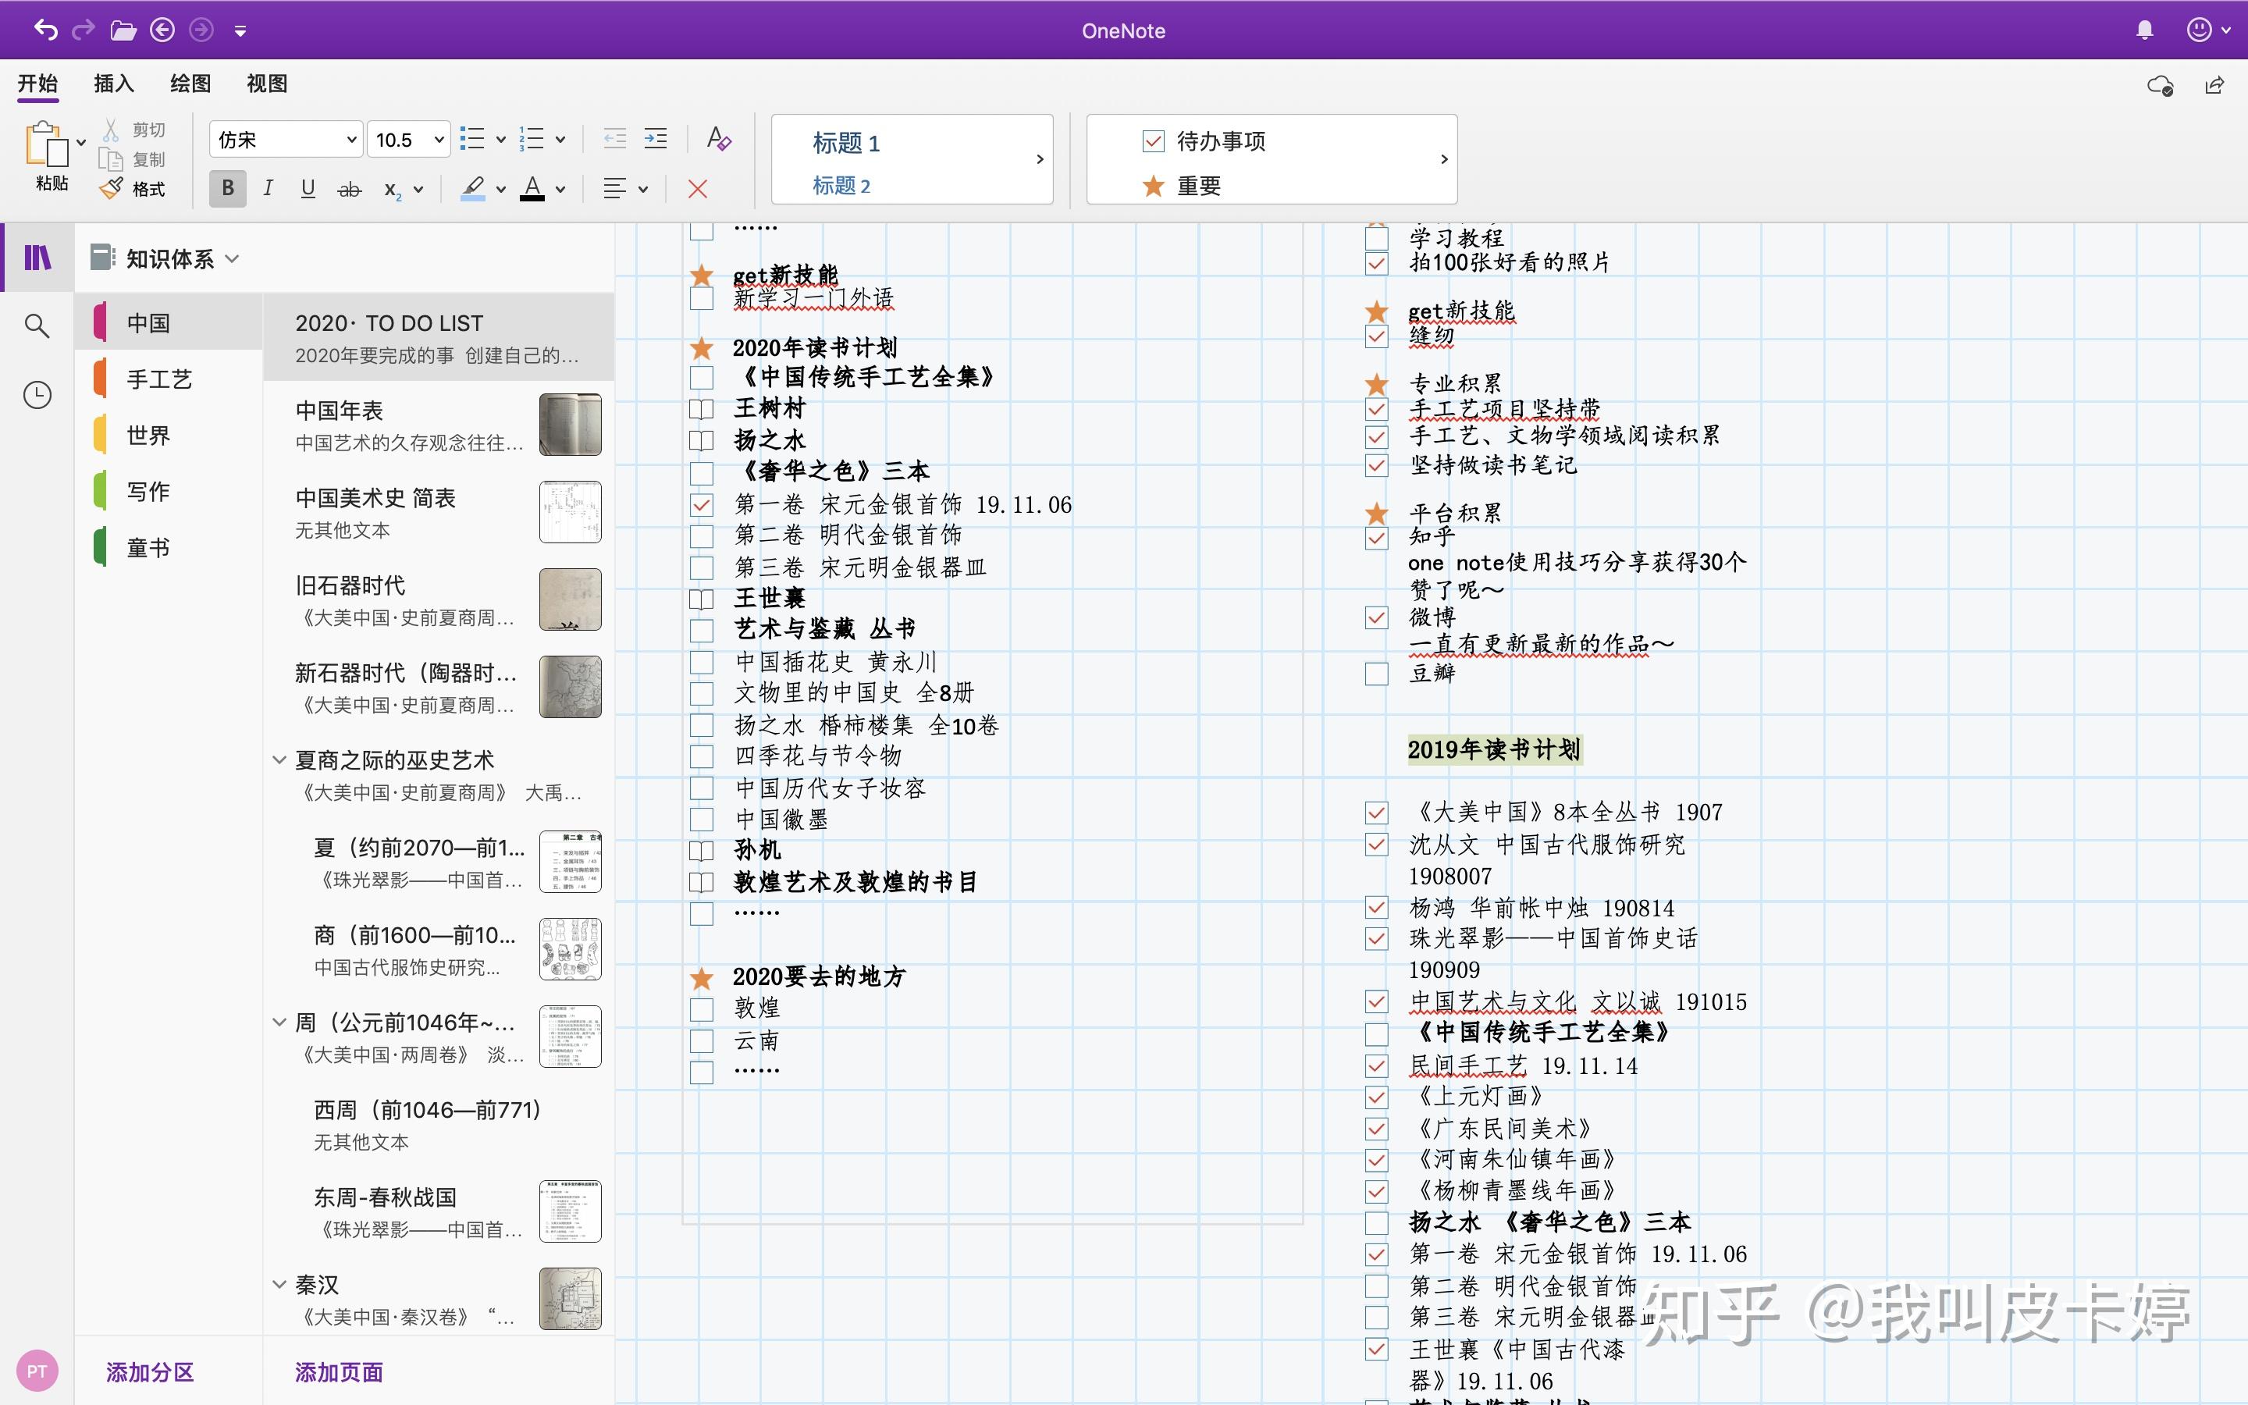The image size is (2248, 1405).
Task: Toggle Underline formatting
Action: pos(308,189)
